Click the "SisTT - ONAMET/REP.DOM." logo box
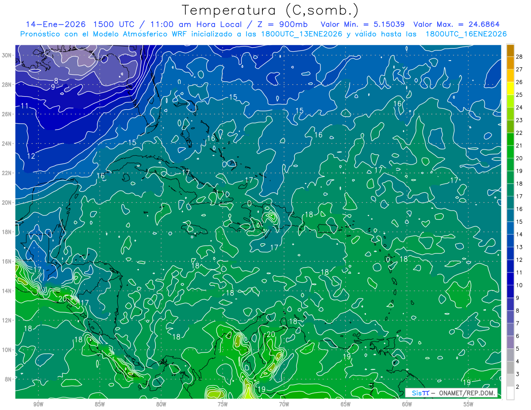Image resolution: width=531 pixels, height=410 pixels. [451, 393]
